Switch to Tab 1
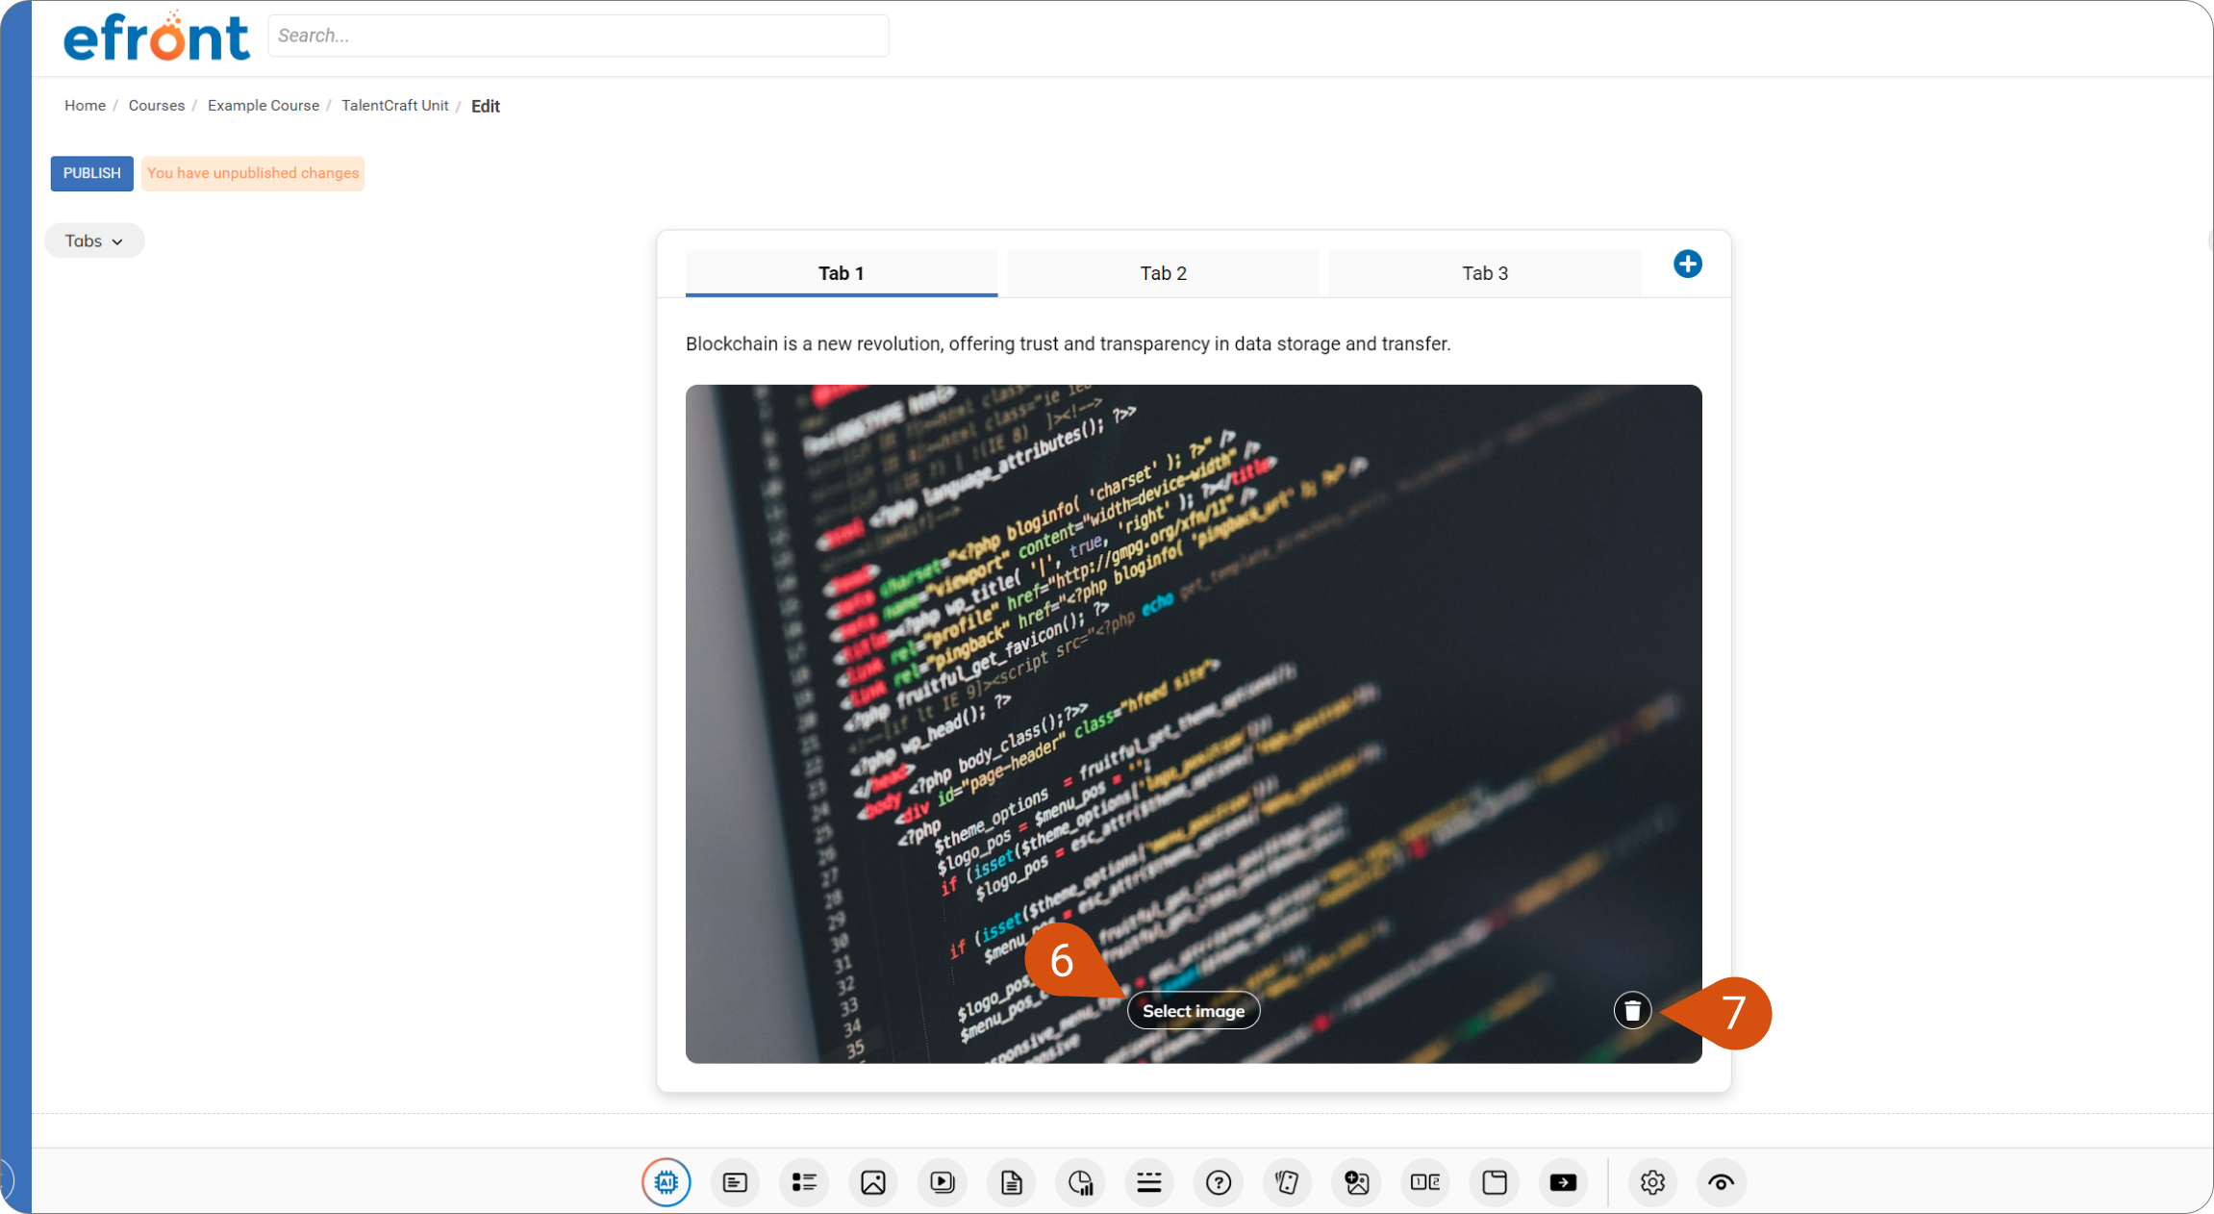 tap(842, 273)
